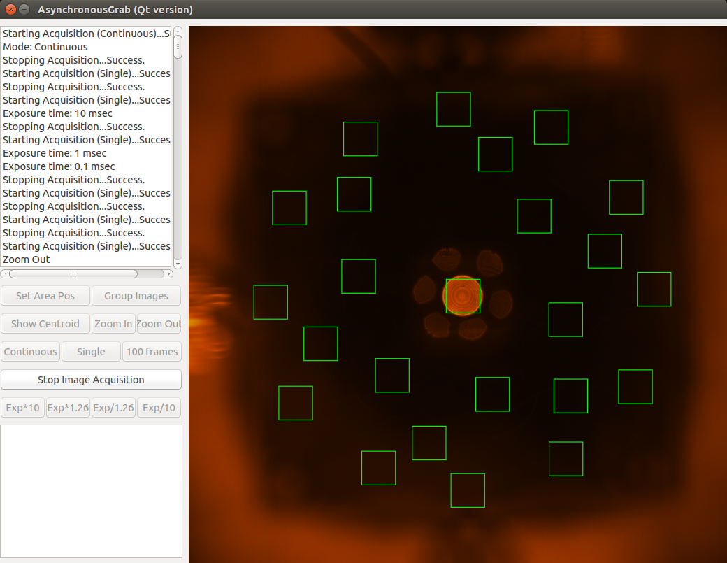Select the 'Exposure time: 0.1 msec' log entry
Screen dimensions: 727x563
59,166
